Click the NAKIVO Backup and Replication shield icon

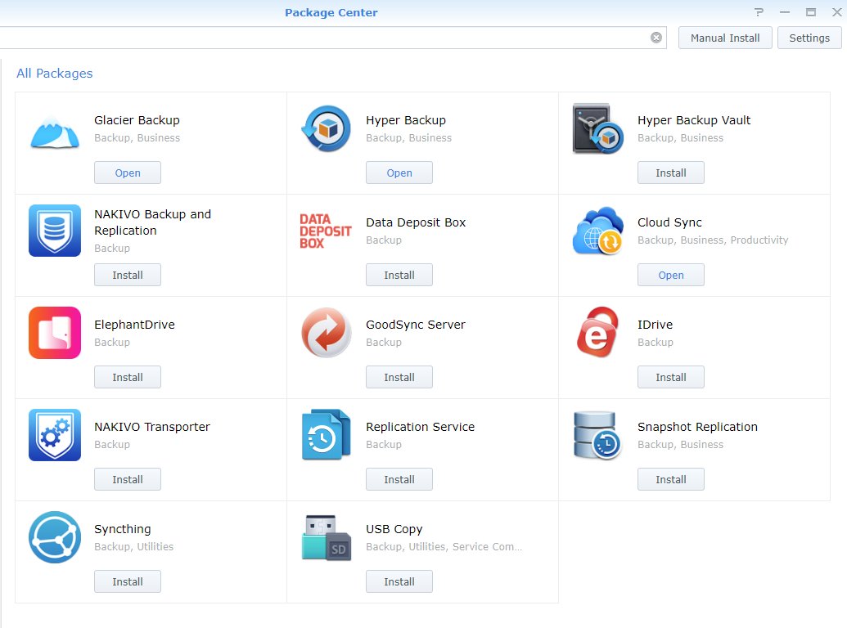(55, 231)
